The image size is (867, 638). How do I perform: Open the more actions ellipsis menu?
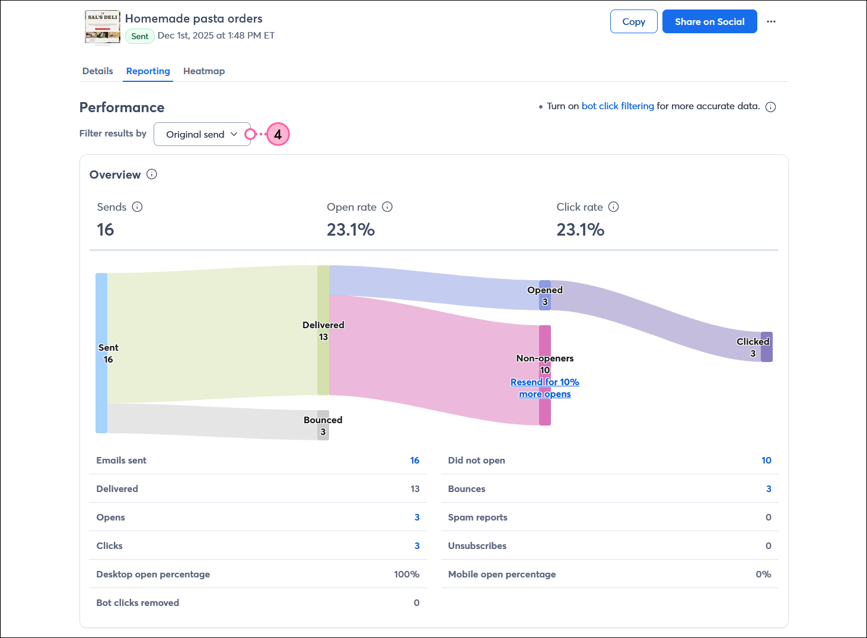point(771,21)
